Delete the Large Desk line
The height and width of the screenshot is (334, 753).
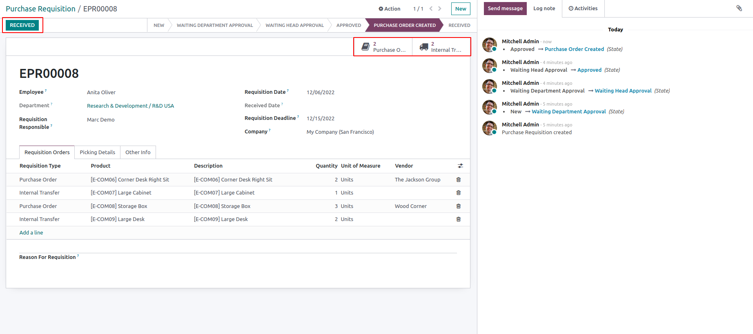458,219
